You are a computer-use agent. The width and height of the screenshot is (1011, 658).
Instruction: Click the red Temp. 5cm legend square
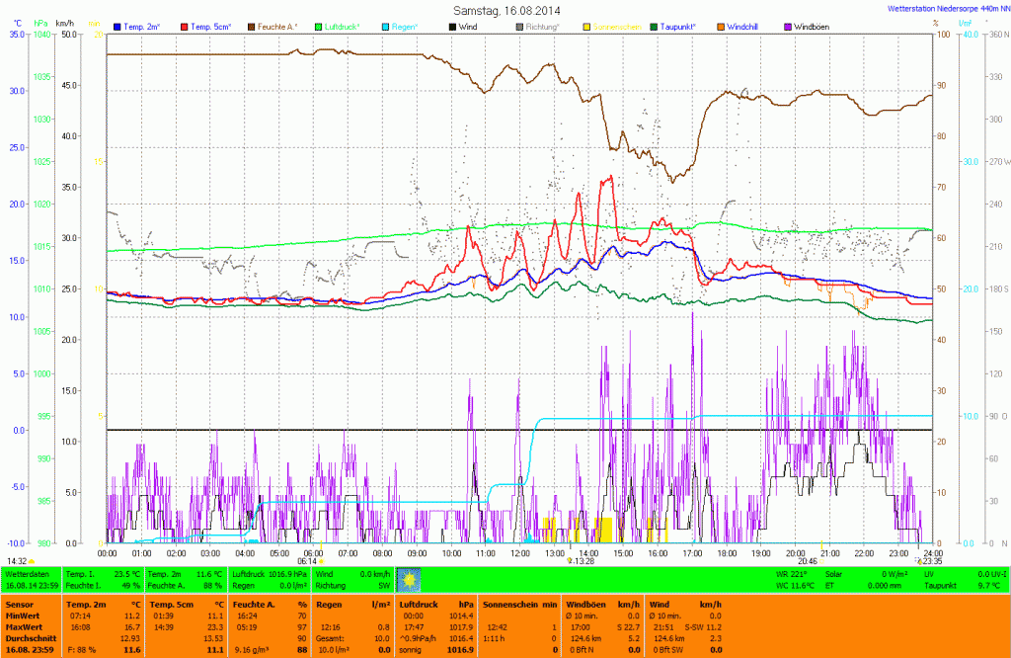pos(184,25)
